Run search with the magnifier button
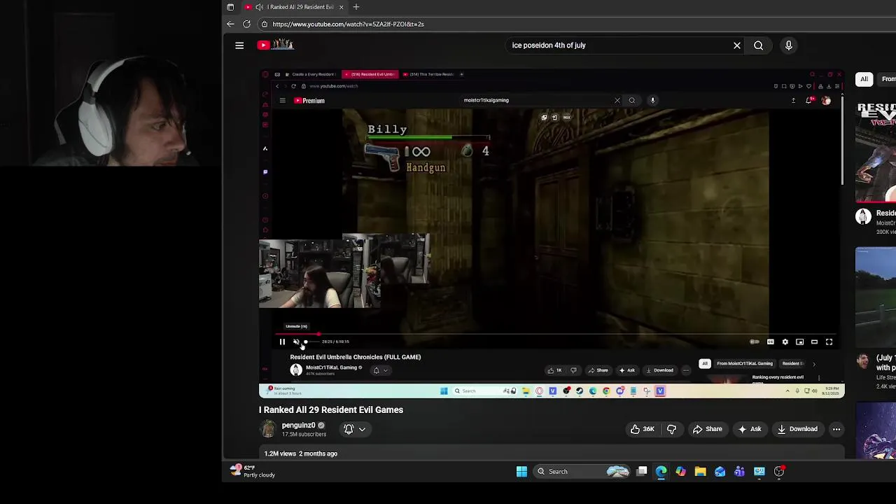The image size is (896, 504). pyautogui.click(x=758, y=45)
